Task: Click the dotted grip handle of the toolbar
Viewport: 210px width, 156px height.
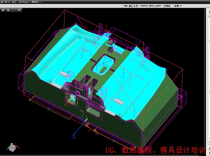Action: (13, 10)
